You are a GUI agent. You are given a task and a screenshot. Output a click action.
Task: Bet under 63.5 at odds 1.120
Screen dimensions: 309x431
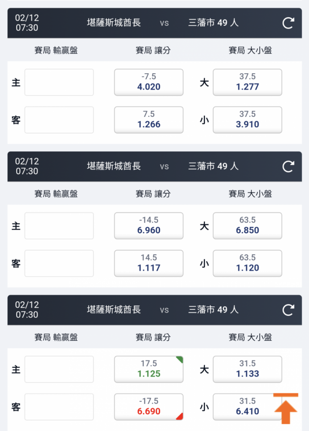tap(247, 263)
